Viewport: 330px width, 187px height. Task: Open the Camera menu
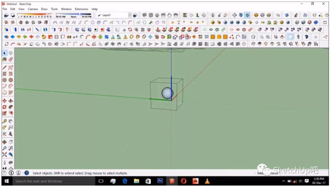pyautogui.click(x=32, y=9)
